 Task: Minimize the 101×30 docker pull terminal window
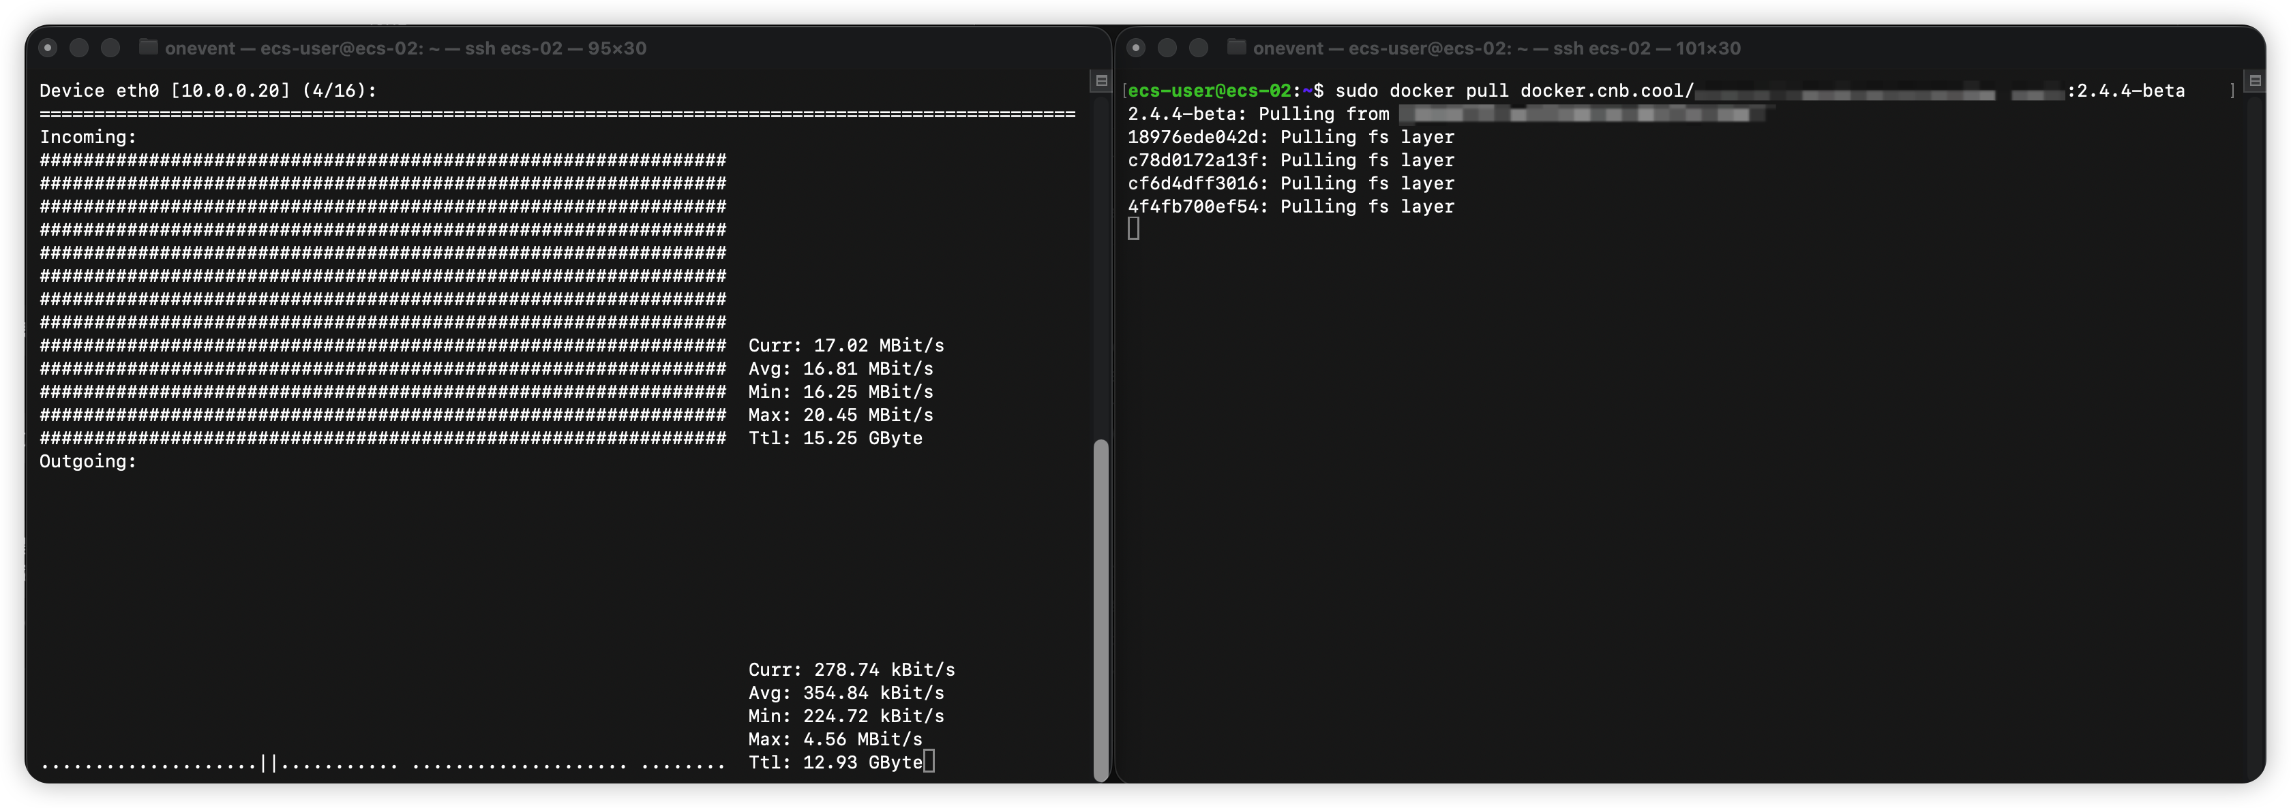pos(1167,48)
